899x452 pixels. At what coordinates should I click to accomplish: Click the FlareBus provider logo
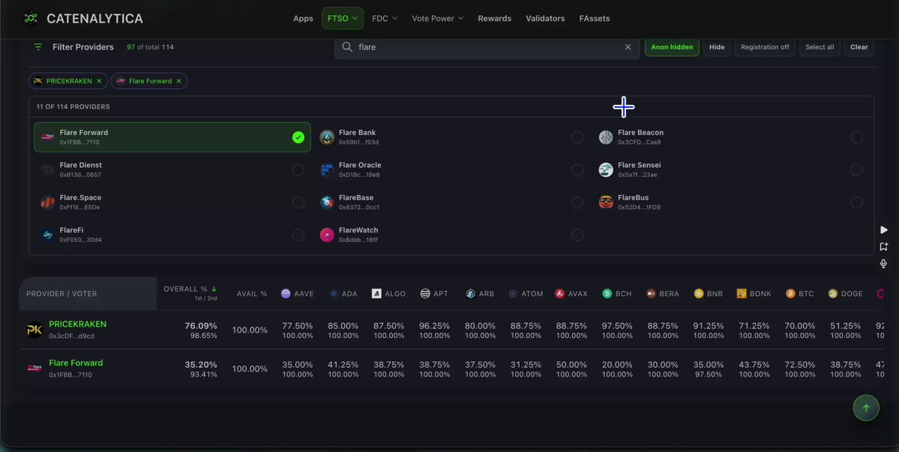click(x=606, y=203)
